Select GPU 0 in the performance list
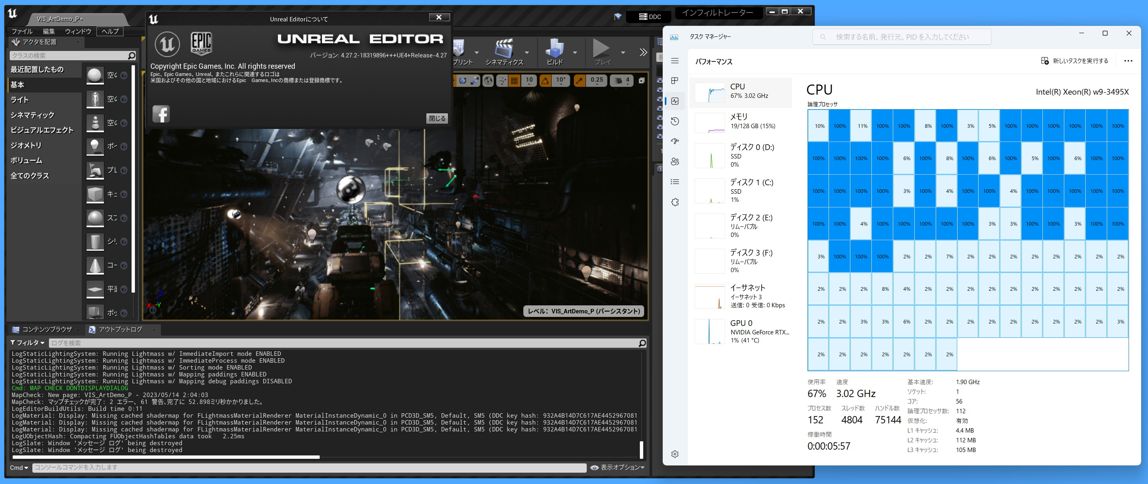This screenshot has height=484, width=1148. (741, 331)
